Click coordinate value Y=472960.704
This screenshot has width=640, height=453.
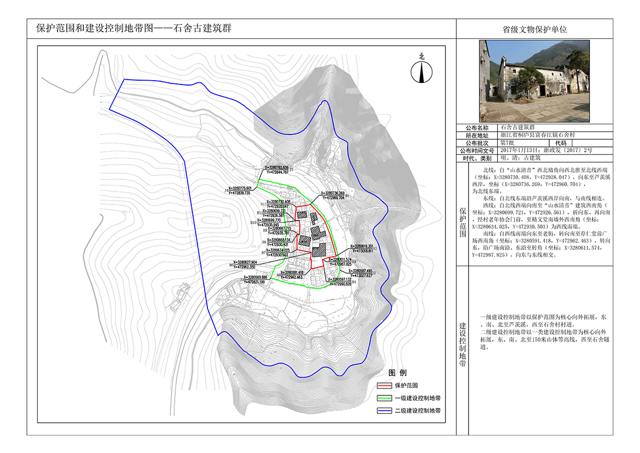coord(334,197)
